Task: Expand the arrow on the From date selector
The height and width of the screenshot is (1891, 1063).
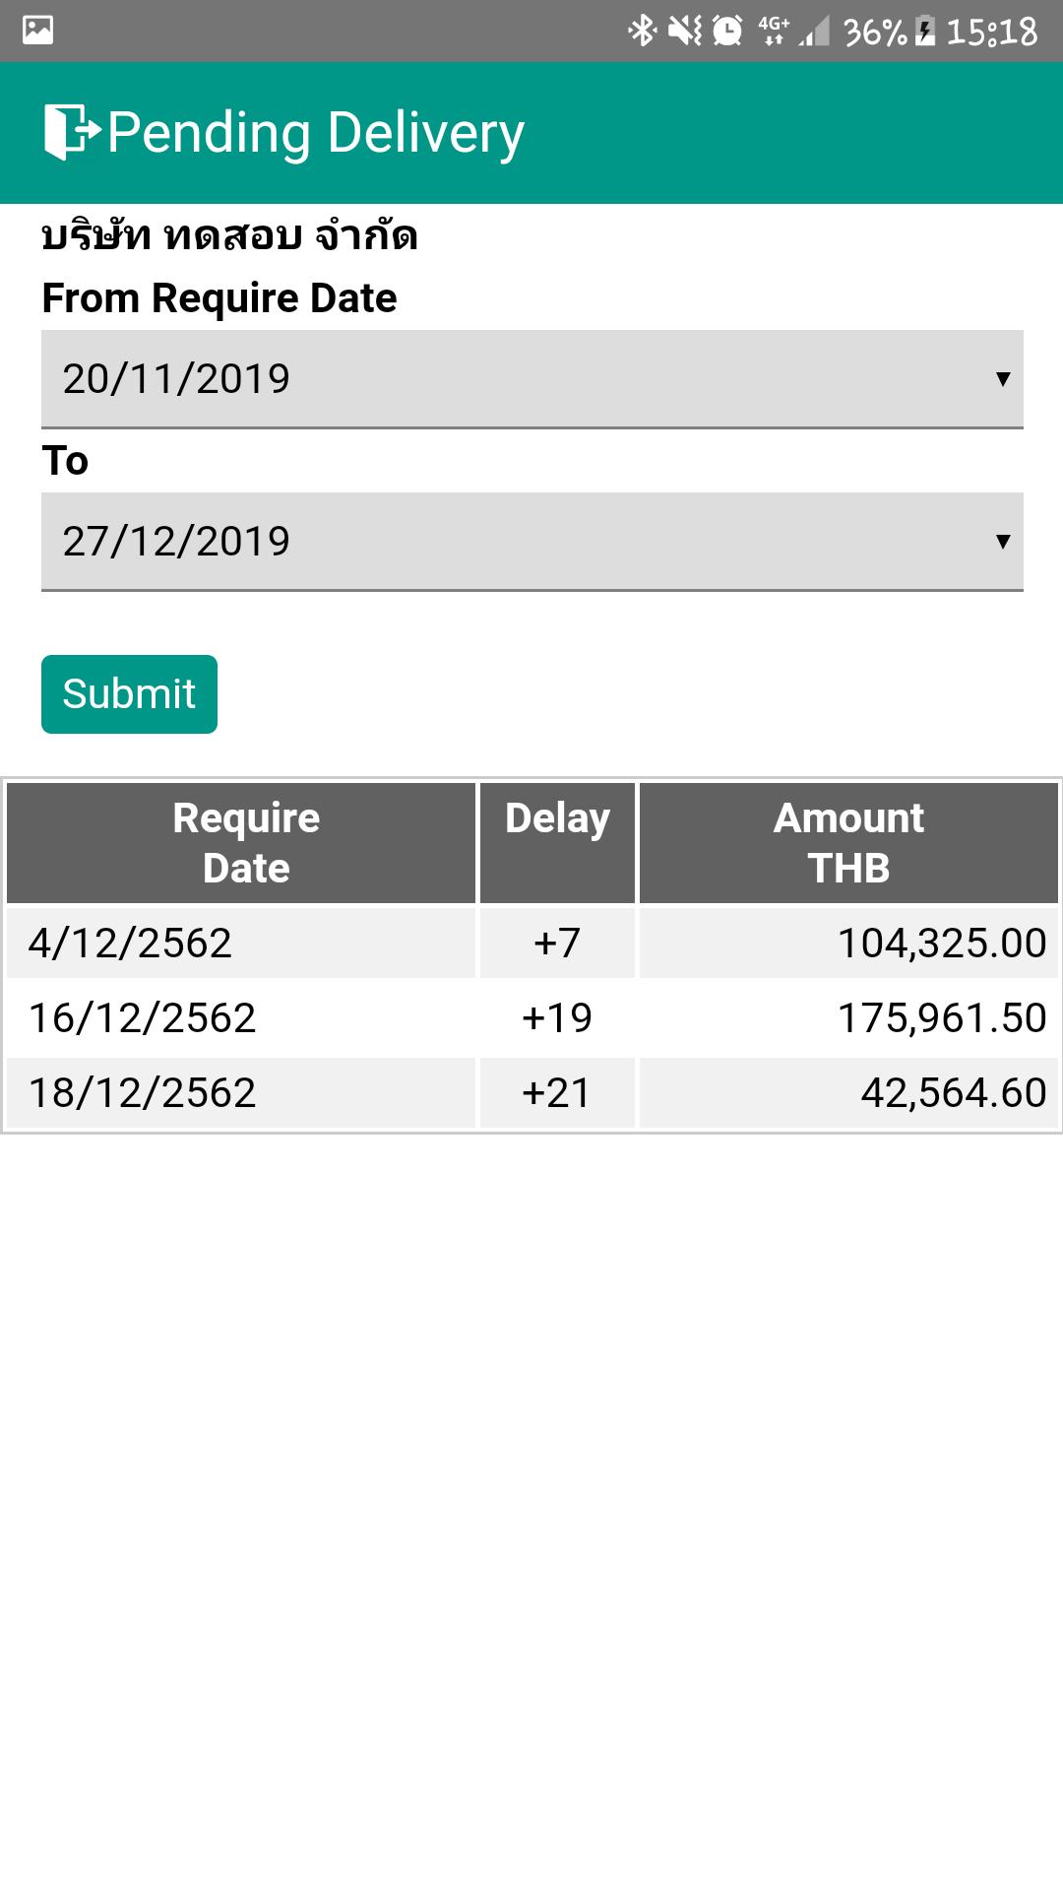Action: pos(1003,379)
